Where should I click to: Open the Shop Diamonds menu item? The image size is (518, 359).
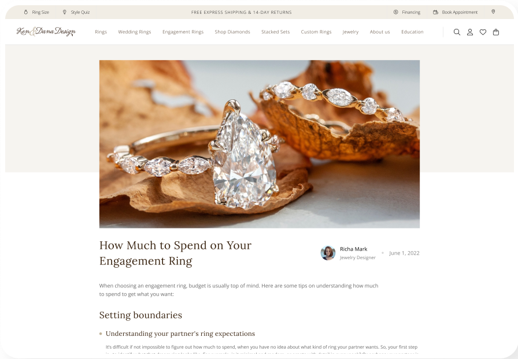coord(232,32)
